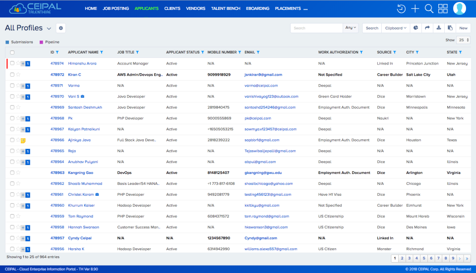Open the user profile avatar
The height and width of the screenshot is (273, 476).
[x=460, y=8]
